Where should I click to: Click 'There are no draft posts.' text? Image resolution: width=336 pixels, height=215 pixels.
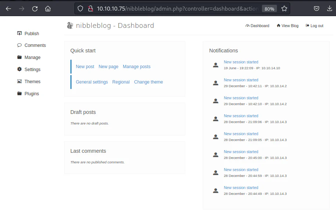90,123
